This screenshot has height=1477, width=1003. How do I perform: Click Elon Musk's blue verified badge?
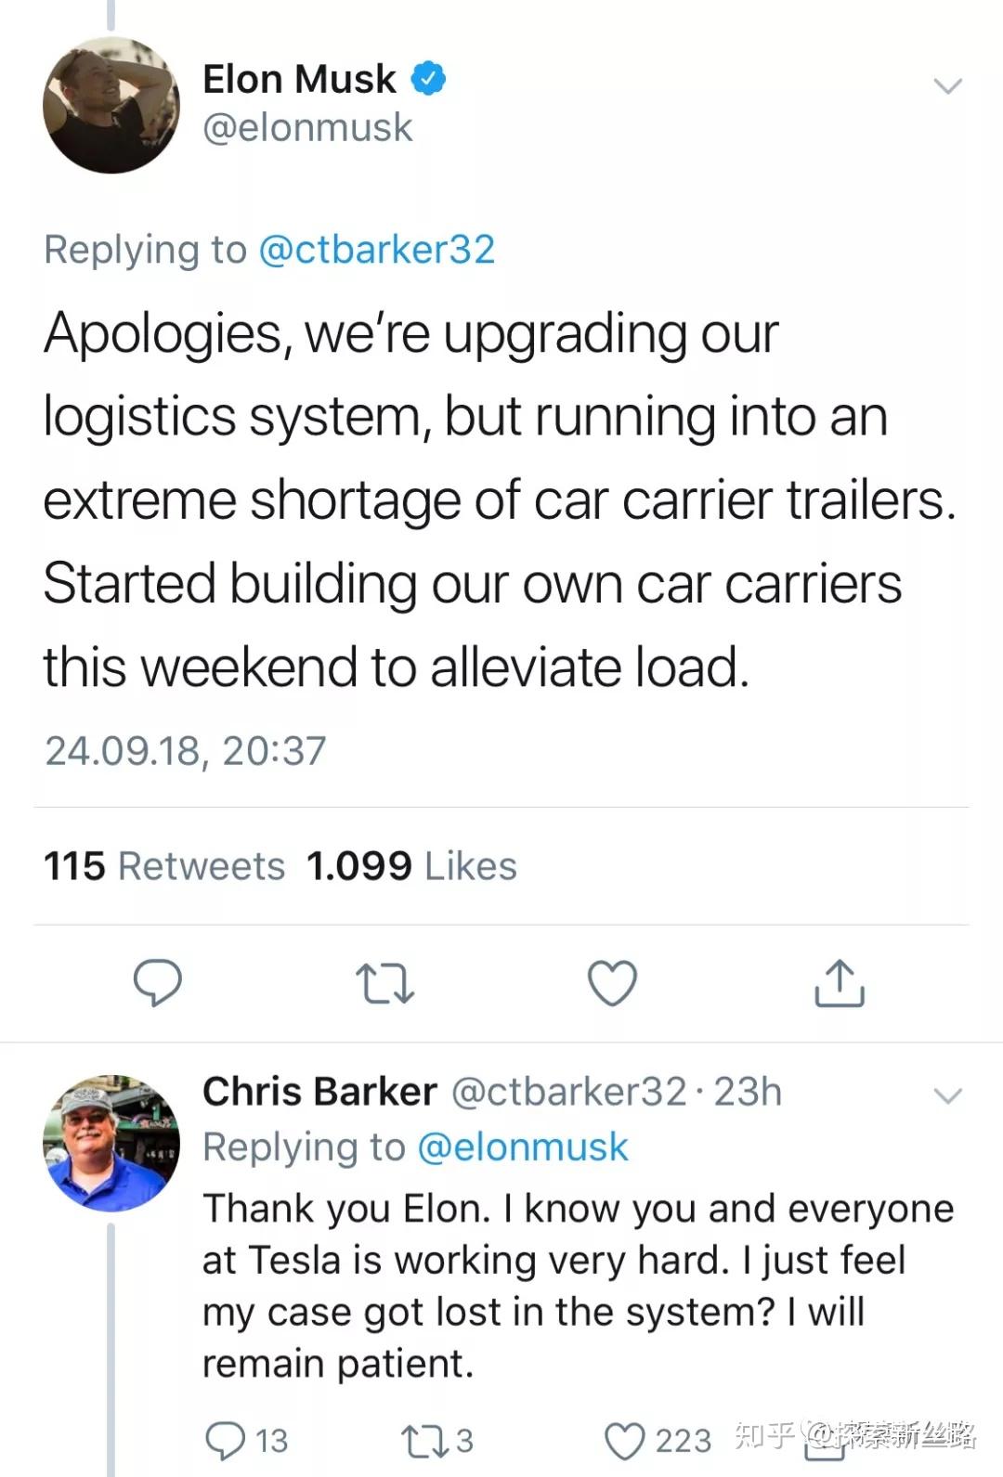[x=428, y=79]
